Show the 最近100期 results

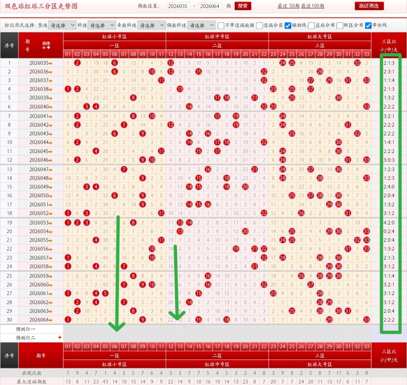pos(312,6)
